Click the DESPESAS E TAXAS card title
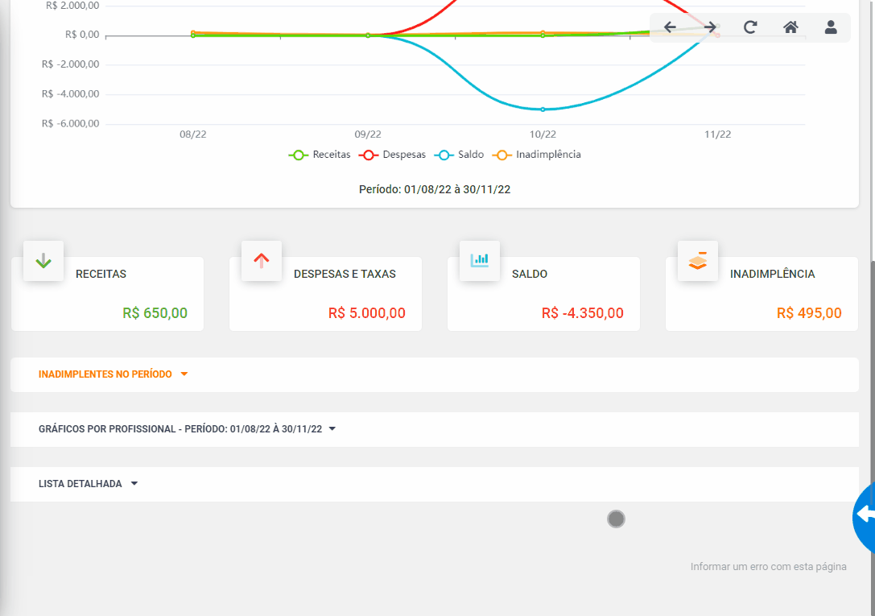 [x=345, y=274]
